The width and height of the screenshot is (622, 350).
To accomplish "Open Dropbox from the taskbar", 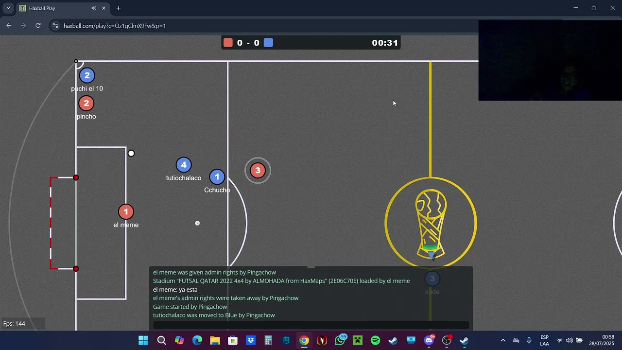I will click(251, 340).
